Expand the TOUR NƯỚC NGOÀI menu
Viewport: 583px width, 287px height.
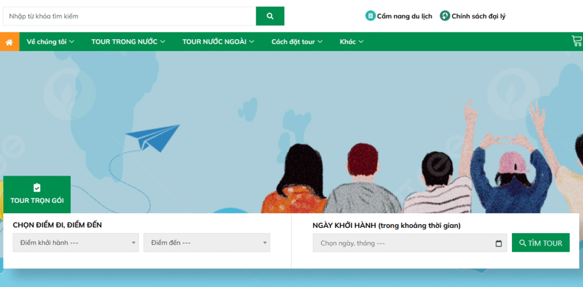tap(218, 41)
